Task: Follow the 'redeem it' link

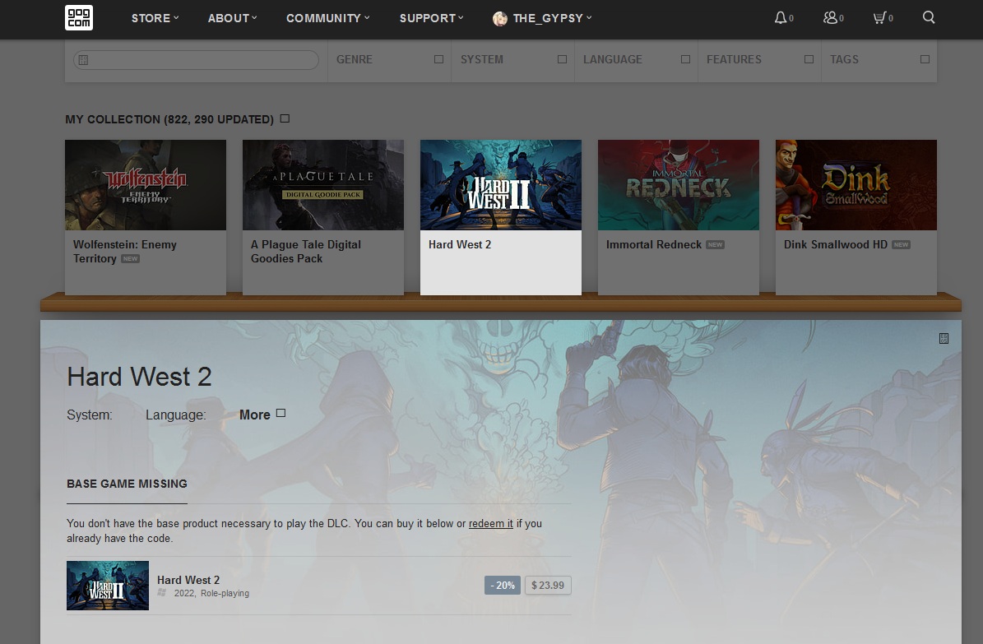Action: [x=491, y=524]
